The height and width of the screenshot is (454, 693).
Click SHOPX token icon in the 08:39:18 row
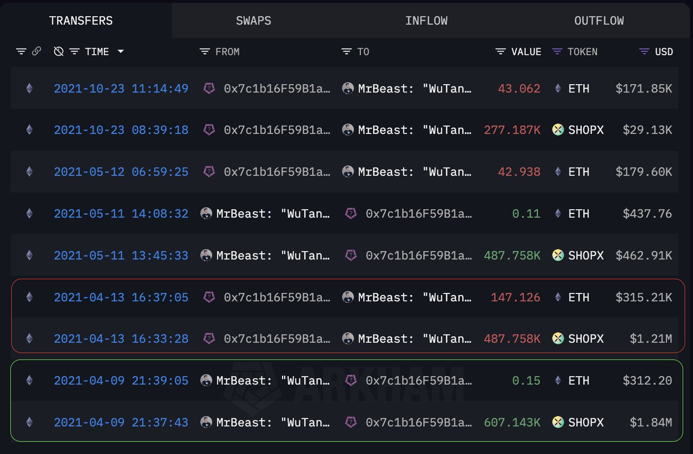(558, 130)
